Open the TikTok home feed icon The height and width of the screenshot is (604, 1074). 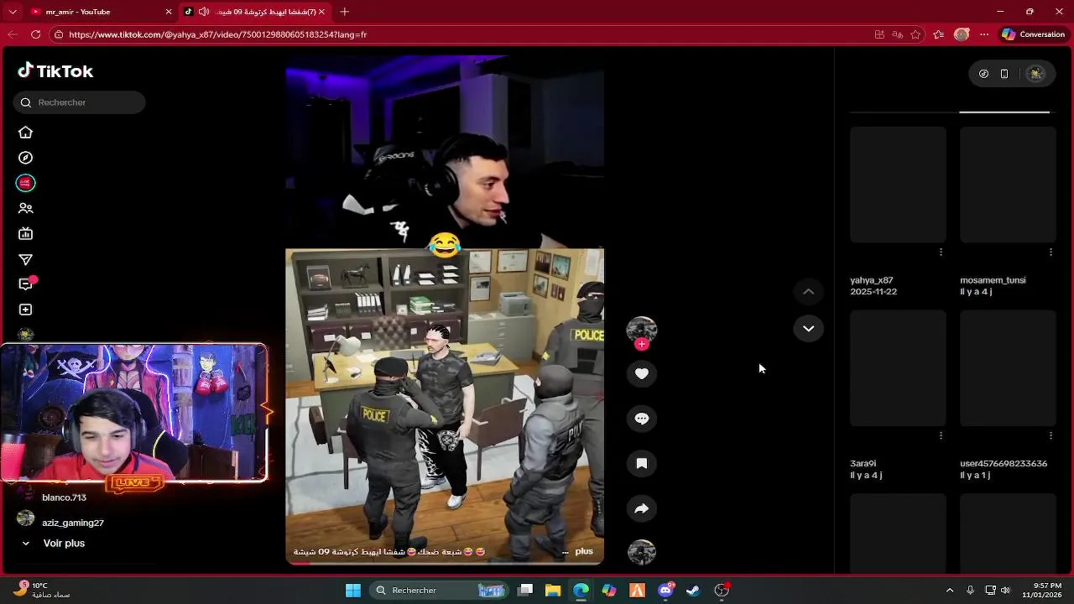click(25, 133)
